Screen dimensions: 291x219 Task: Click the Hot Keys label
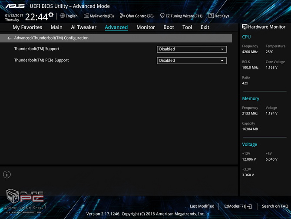(222, 16)
